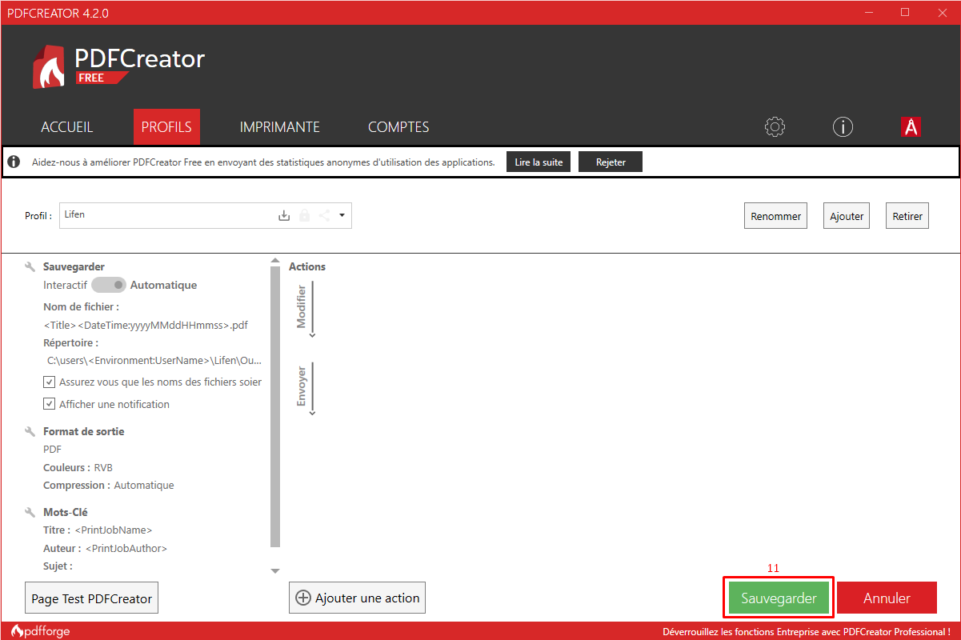
Task: Open the Format de sortie wrench icon
Action: (30, 431)
